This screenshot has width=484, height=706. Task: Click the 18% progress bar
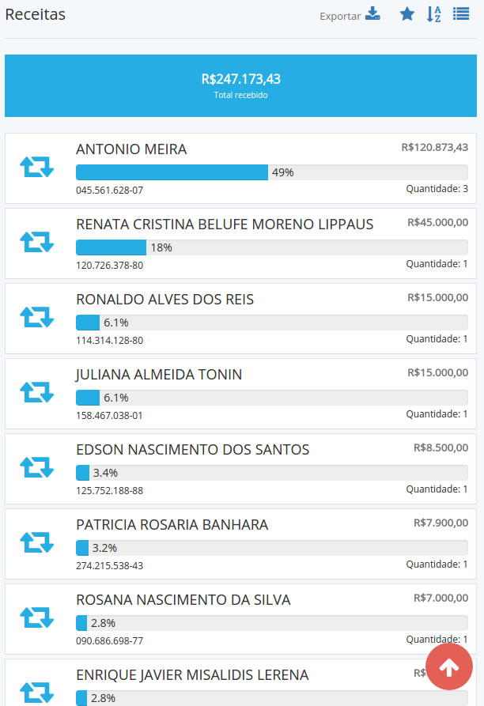[271, 247]
